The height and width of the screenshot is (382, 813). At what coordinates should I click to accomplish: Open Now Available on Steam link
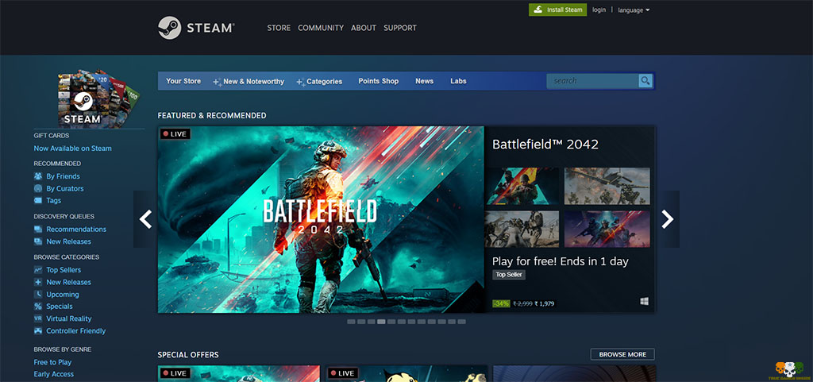click(x=72, y=149)
